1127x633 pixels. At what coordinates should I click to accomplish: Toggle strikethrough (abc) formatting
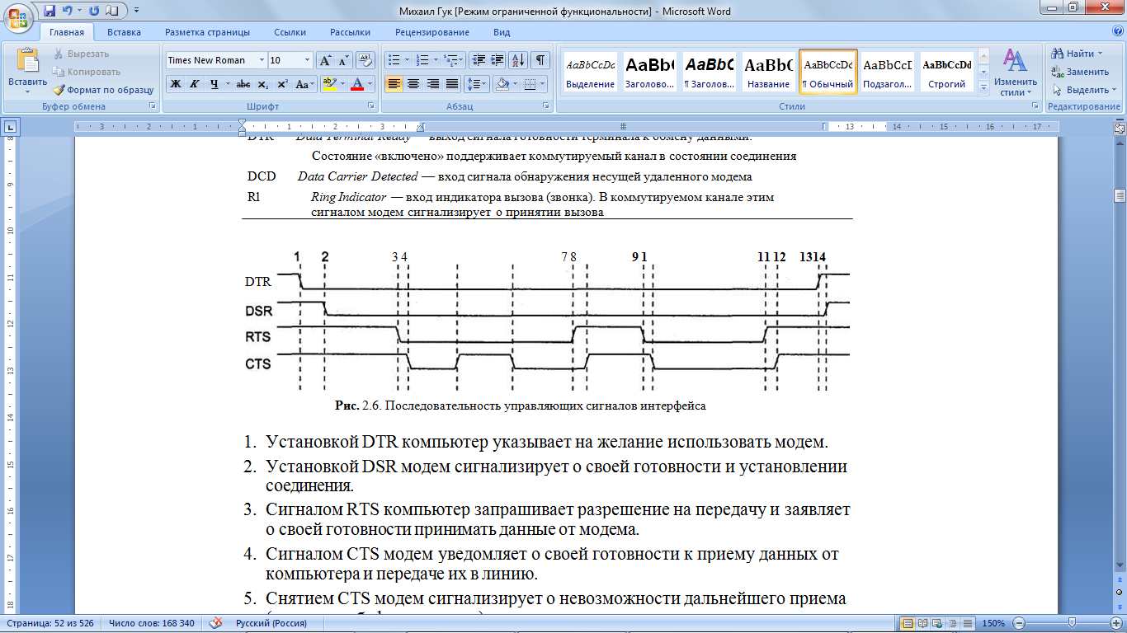click(x=243, y=84)
